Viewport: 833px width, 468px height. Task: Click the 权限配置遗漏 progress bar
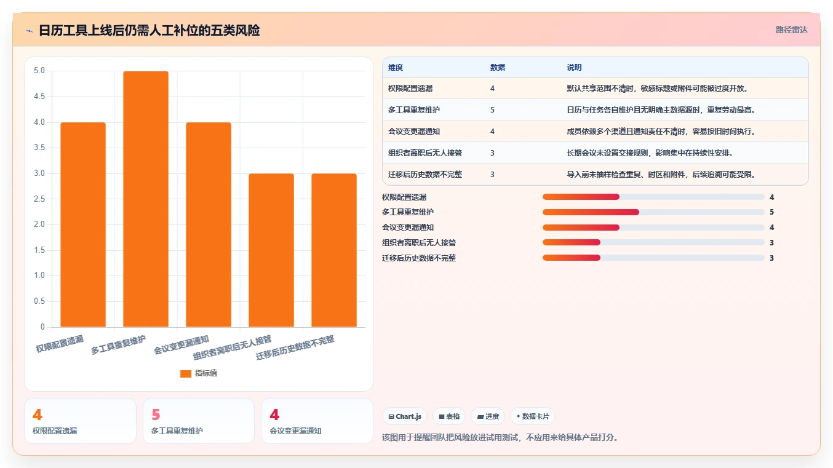click(x=653, y=197)
